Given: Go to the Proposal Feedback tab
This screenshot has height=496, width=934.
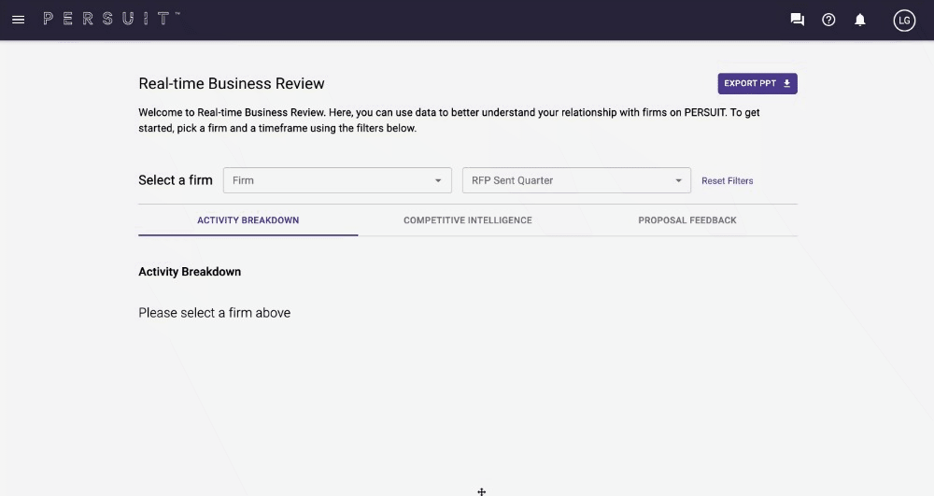Looking at the screenshot, I should (x=686, y=220).
